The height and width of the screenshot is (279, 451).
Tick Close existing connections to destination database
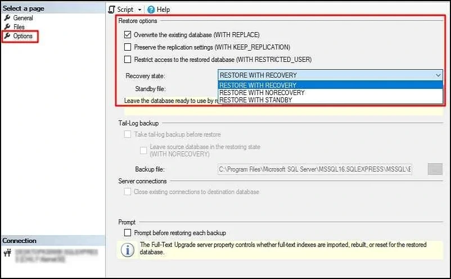pyautogui.click(x=128, y=192)
